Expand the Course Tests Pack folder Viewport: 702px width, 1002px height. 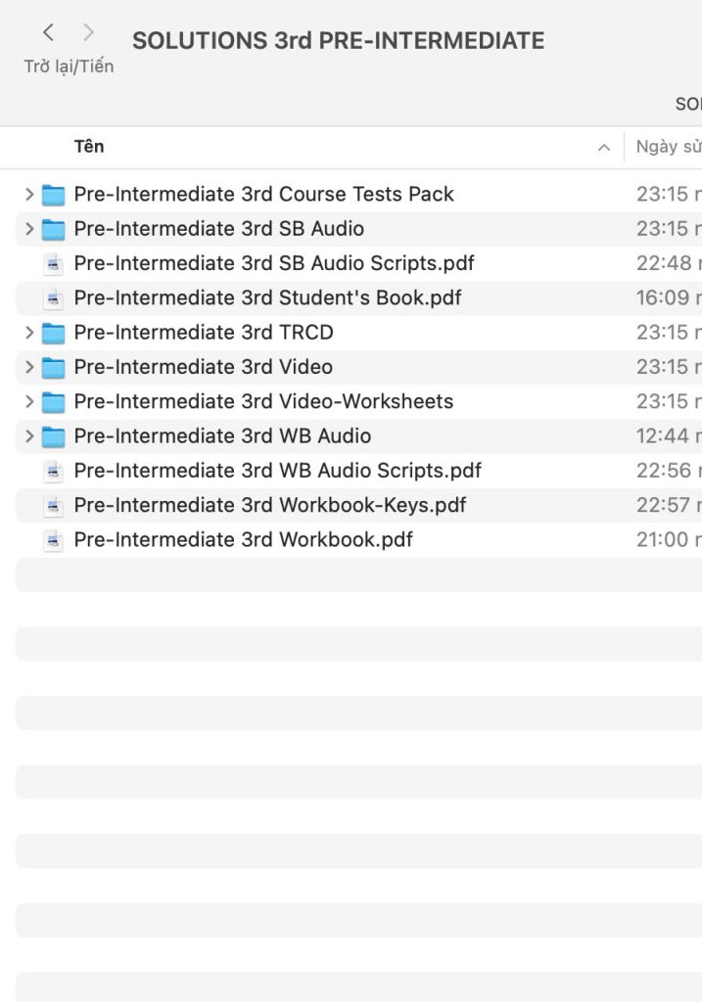tap(29, 195)
